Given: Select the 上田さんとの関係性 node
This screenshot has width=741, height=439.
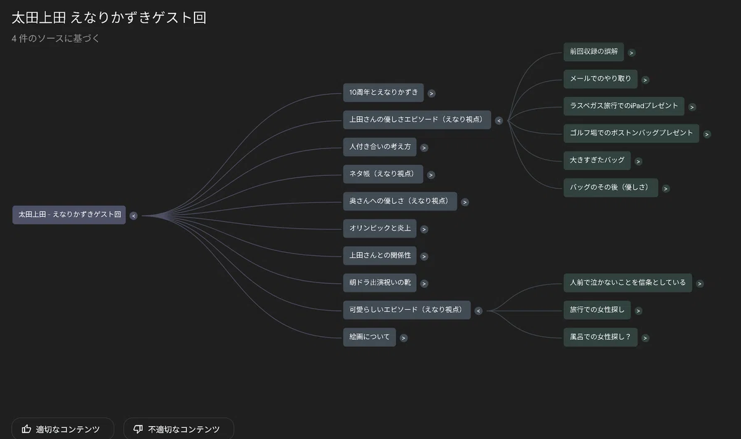Looking at the screenshot, I should pos(380,256).
